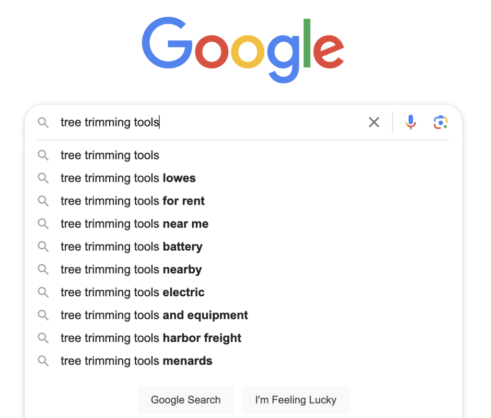Screen dimensions: 491x418
Task: Open Google Lens image search icon
Action: click(440, 122)
